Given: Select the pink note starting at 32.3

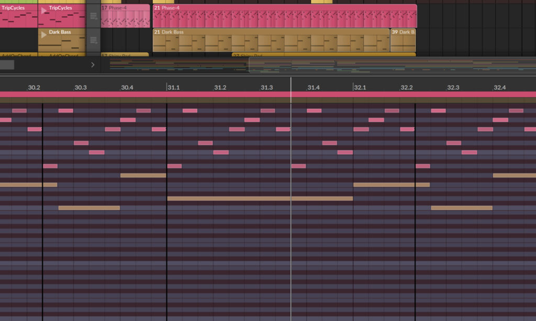Looking at the screenshot, I should pyautogui.click(x=454, y=143).
